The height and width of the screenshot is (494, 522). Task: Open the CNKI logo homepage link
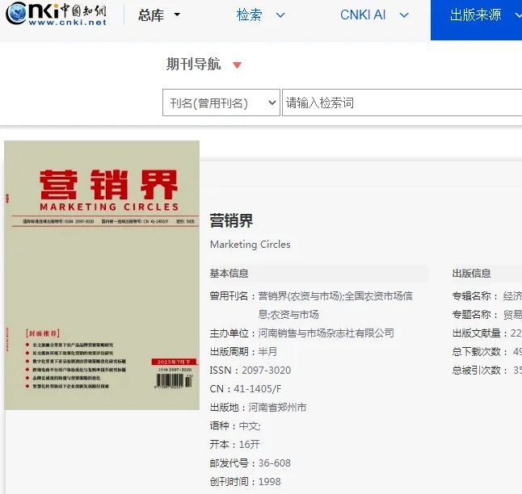click(x=57, y=14)
